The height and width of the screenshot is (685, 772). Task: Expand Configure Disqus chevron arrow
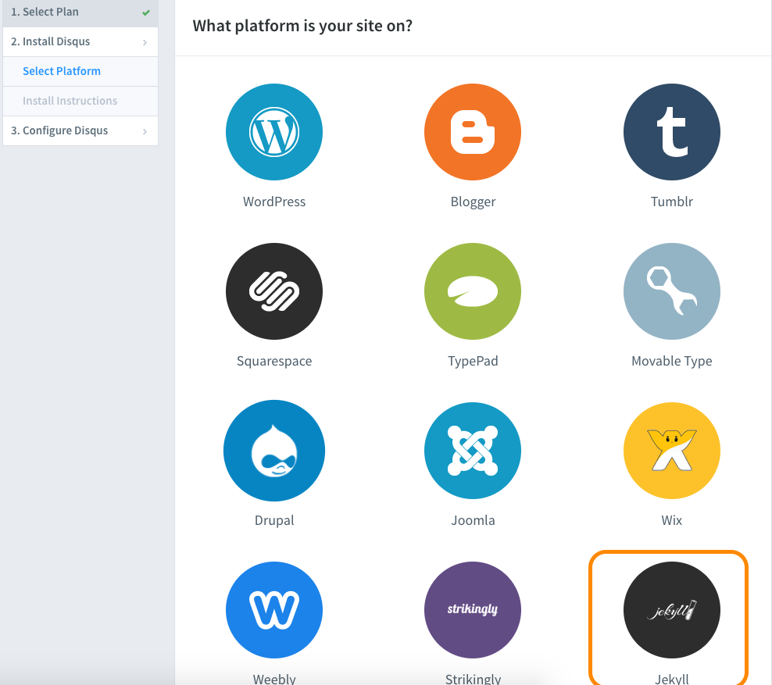click(145, 131)
